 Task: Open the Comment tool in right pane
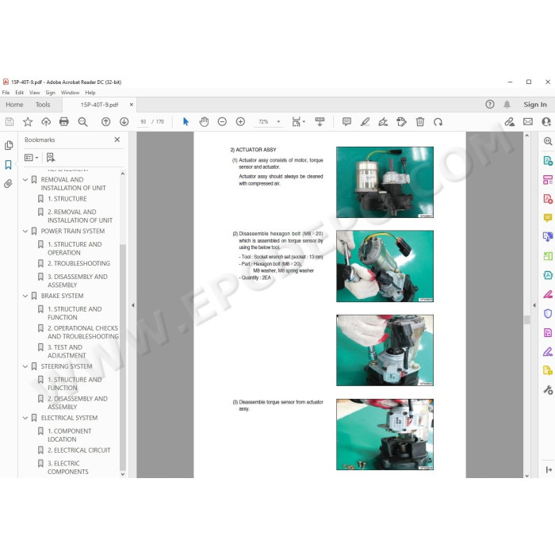pyautogui.click(x=548, y=218)
